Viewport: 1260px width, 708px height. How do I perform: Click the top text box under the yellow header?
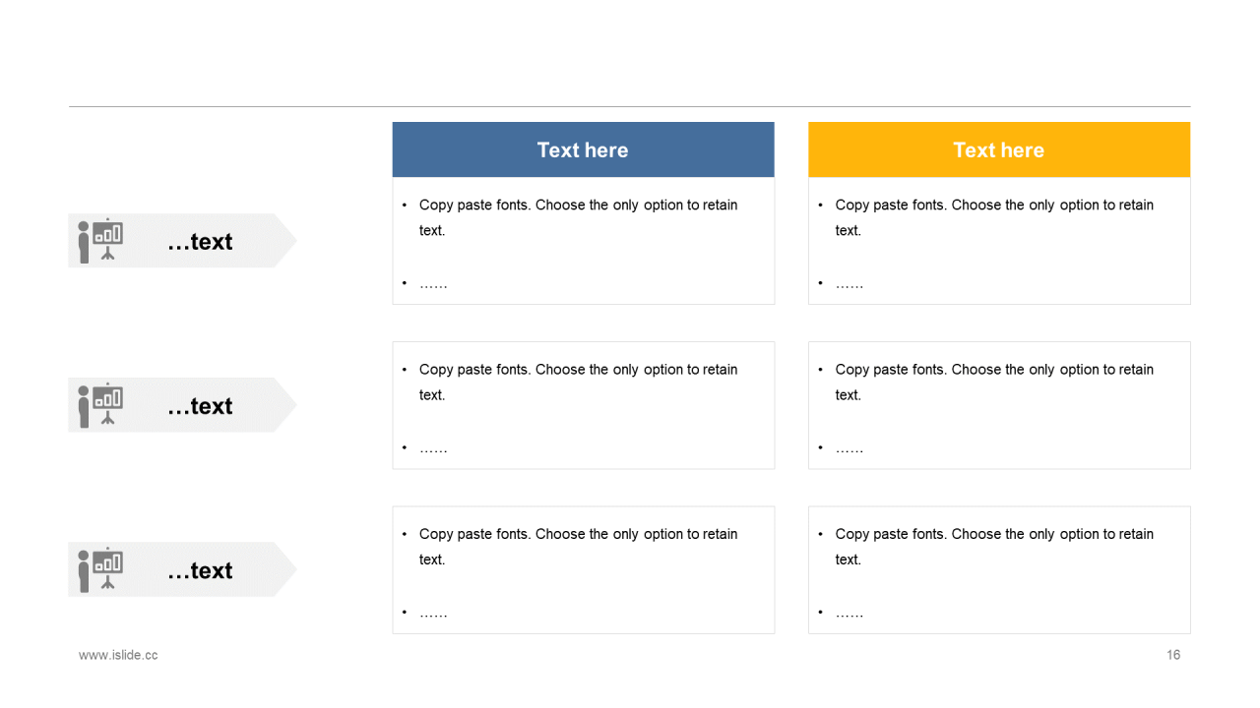[x=999, y=241]
